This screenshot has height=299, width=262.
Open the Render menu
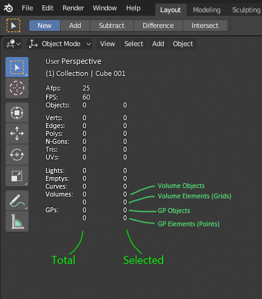tap(73, 8)
